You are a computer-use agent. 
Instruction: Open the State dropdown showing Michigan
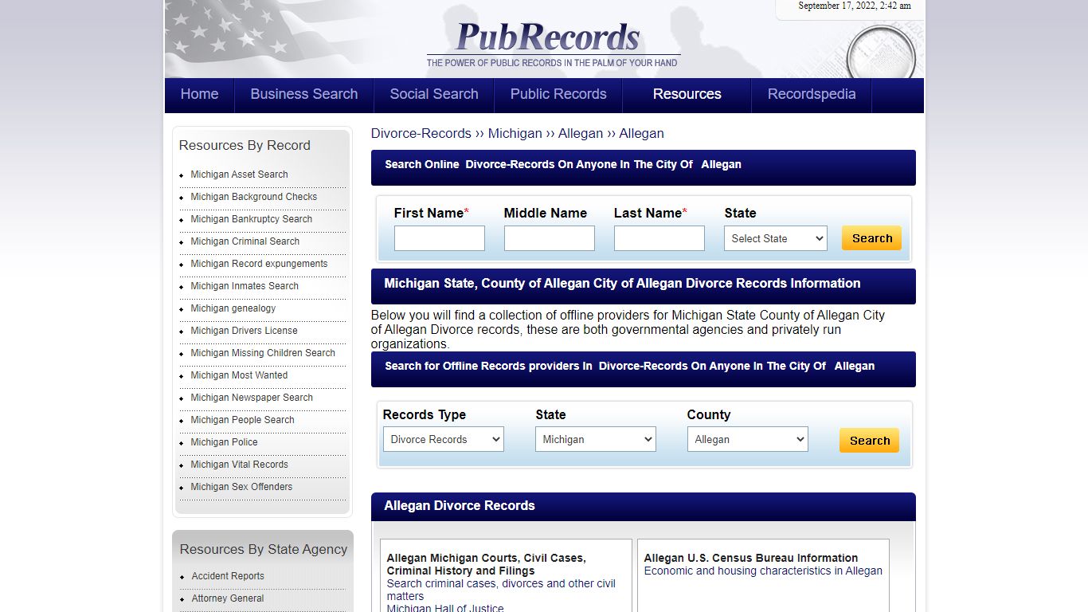click(x=596, y=439)
